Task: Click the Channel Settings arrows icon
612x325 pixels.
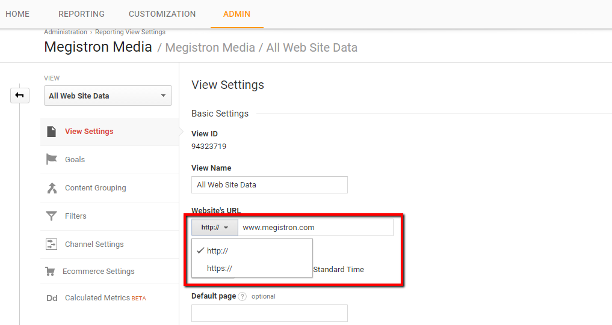Action: pyautogui.click(x=52, y=244)
